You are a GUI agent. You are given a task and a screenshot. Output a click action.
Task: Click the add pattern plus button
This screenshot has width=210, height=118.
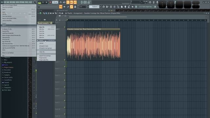pyautogui.click(x=100, y=7)
